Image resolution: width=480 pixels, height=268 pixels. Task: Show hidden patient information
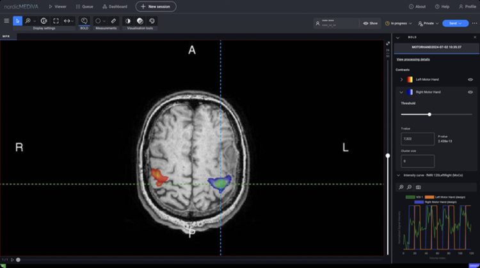pyautogui.click(x=370, y=23)
